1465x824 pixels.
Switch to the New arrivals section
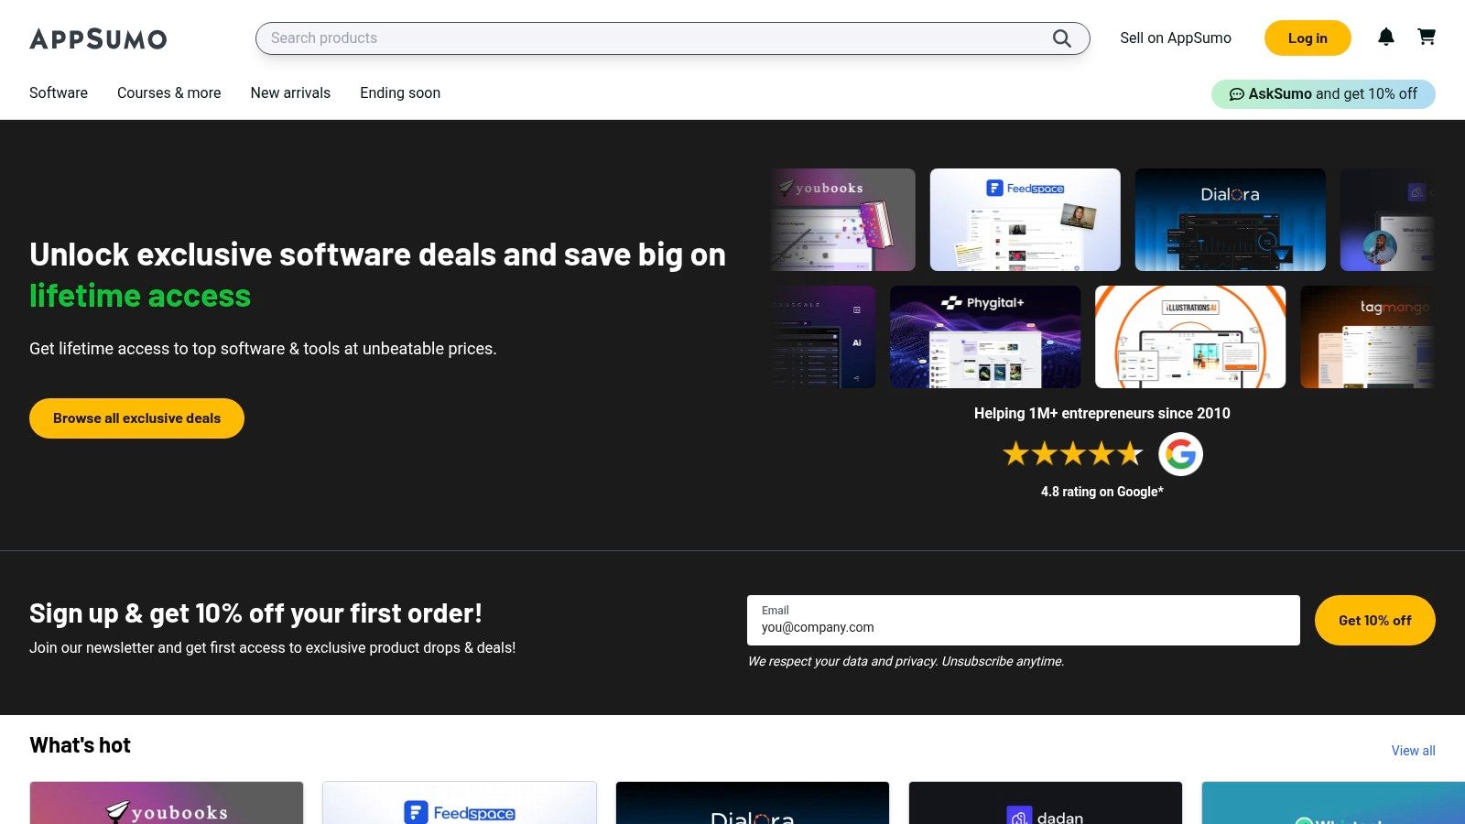click(290, 92)
